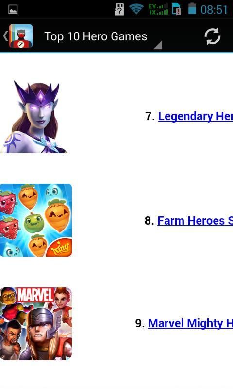The height and width of the screenshot is (389, 233).
Task: Tap the number 7 ranking label
Action: 150,116
